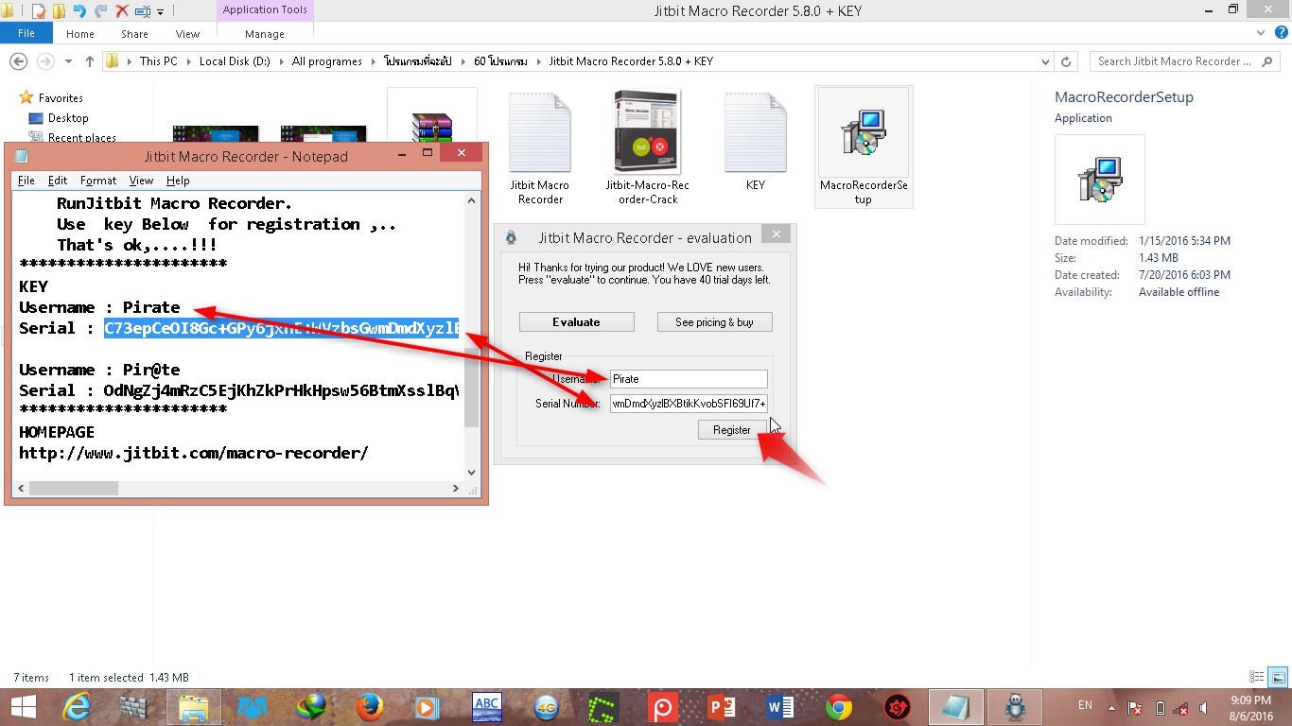The height and width of the screenshot is (726, 1292).
Task: Click the Redo icon in quick access toolbar
Action: click(x=100, y=11)
